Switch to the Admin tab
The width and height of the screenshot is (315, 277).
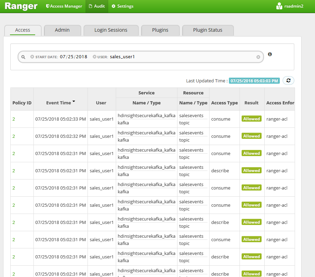[x=62, y=30]
